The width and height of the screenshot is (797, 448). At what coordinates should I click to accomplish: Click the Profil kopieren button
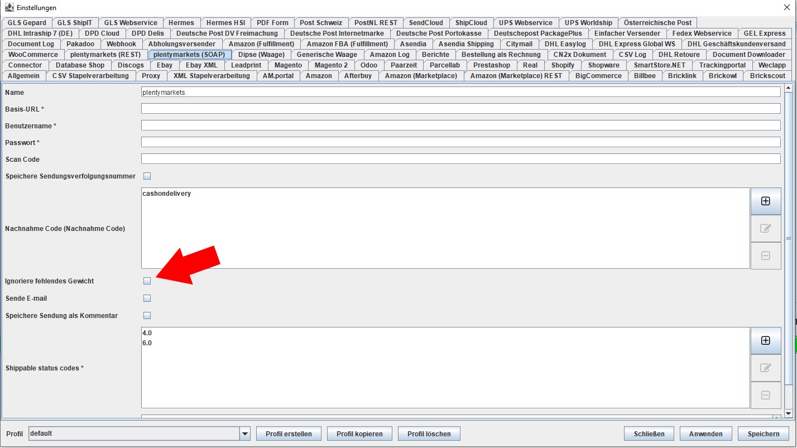click(x=359, y=433)
